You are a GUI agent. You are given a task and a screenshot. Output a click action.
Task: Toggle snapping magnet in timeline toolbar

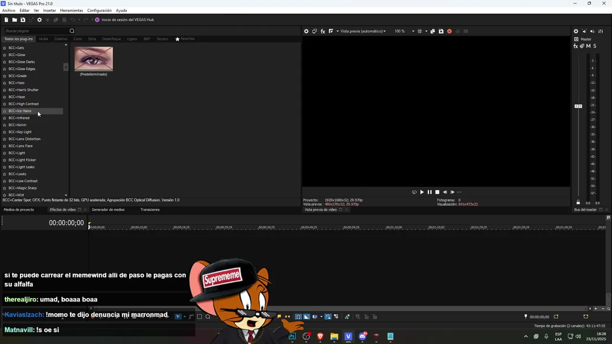point(298,316)
